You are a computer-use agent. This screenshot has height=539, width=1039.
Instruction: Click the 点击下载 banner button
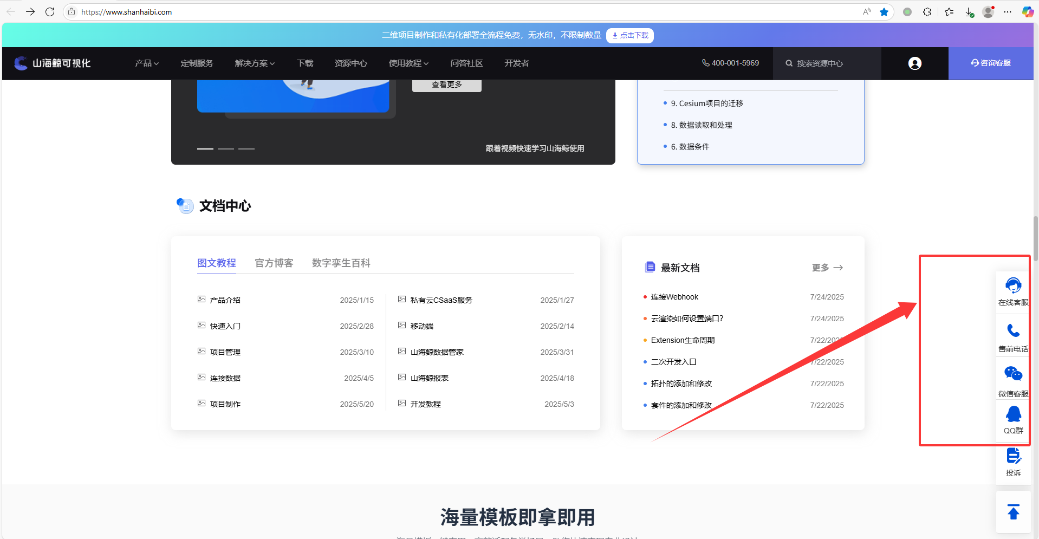tap(630, 35)
